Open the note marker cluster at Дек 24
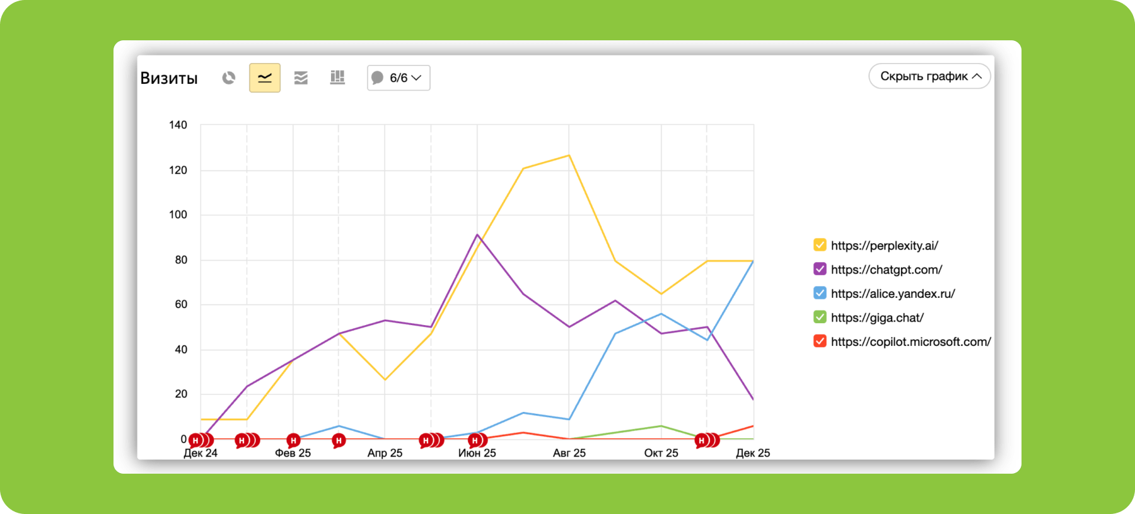Image resolution: width=1135 pixels, height=514 pixels. [x=196, y=440]
